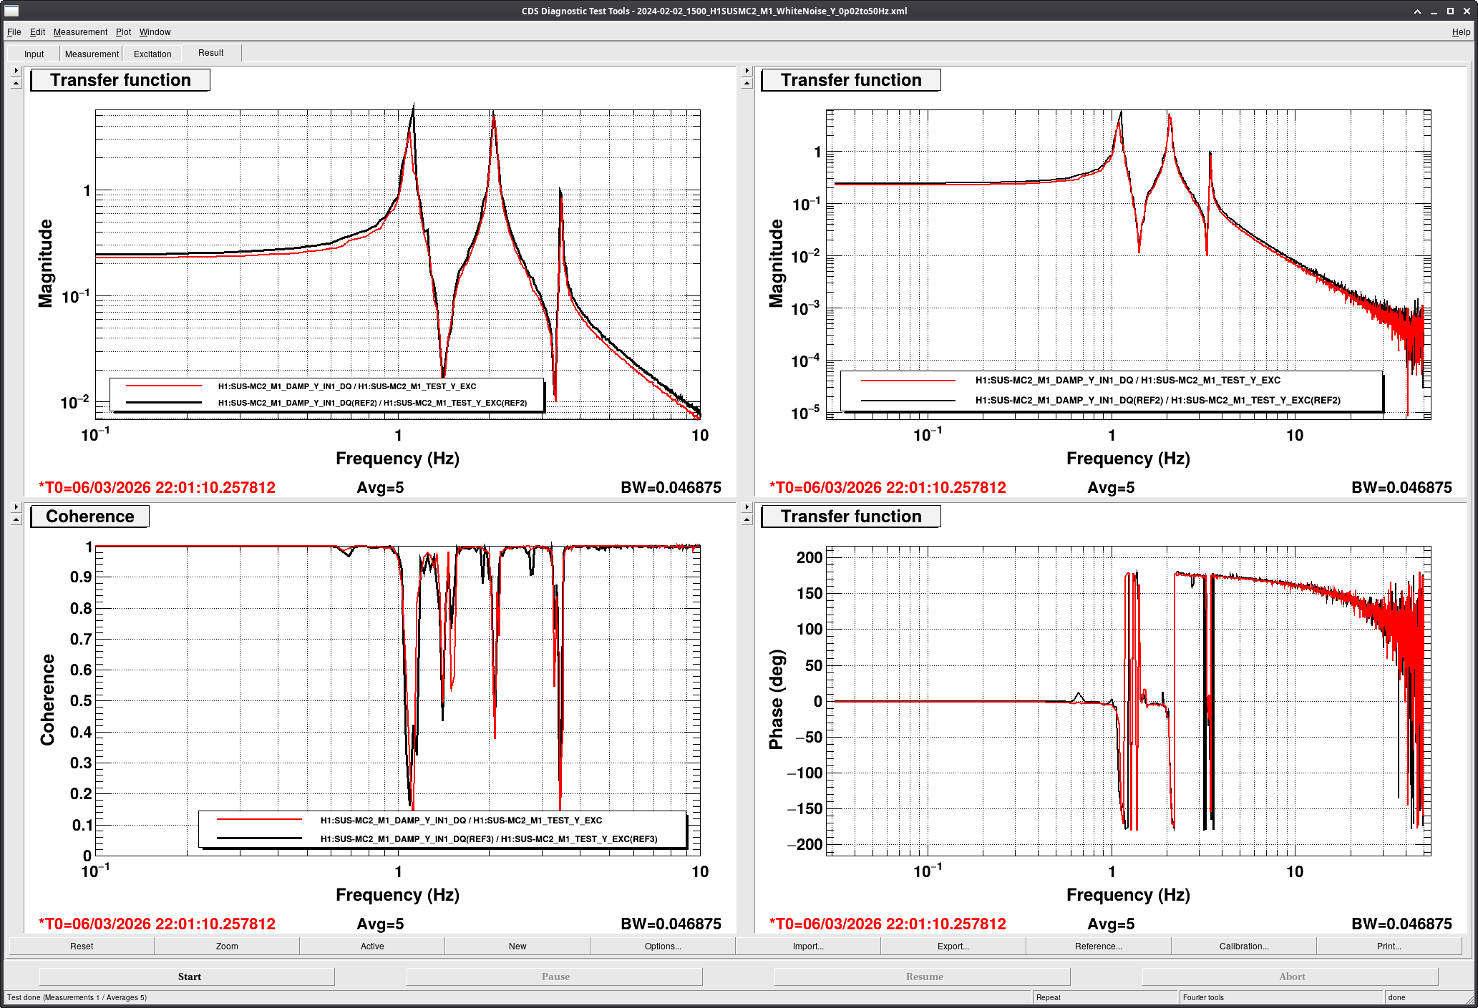Click up-arrow icon beside top-right plot
Screen dimensions: 1478x1008
(x=747, y=83)
